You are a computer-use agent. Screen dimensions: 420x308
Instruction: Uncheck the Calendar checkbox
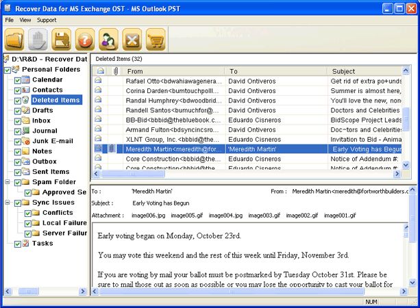[x=18, y=81]
